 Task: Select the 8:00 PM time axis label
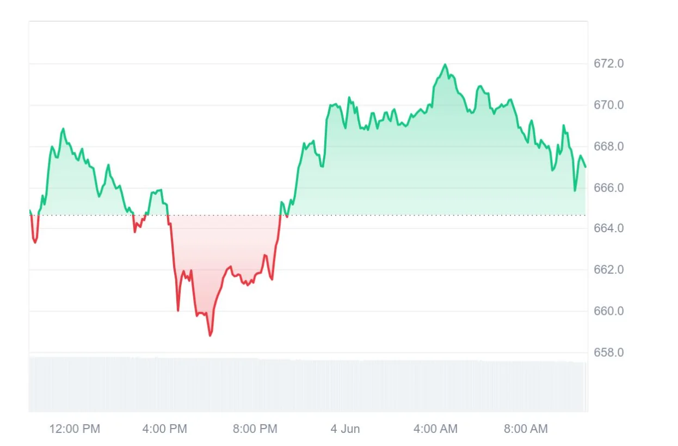coord(255,429)
